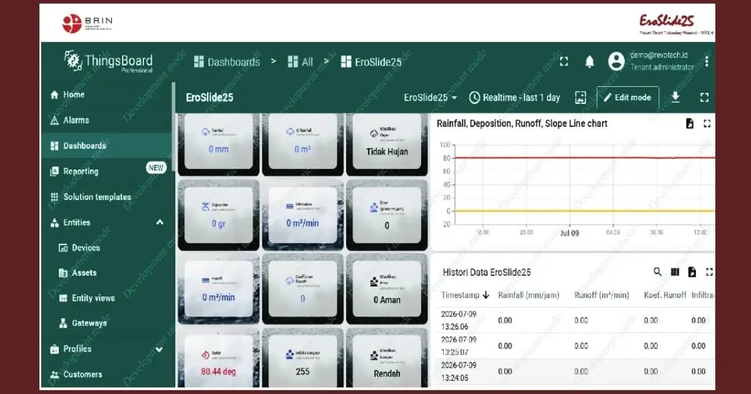Open the three-dot user menu

[707, 61]
